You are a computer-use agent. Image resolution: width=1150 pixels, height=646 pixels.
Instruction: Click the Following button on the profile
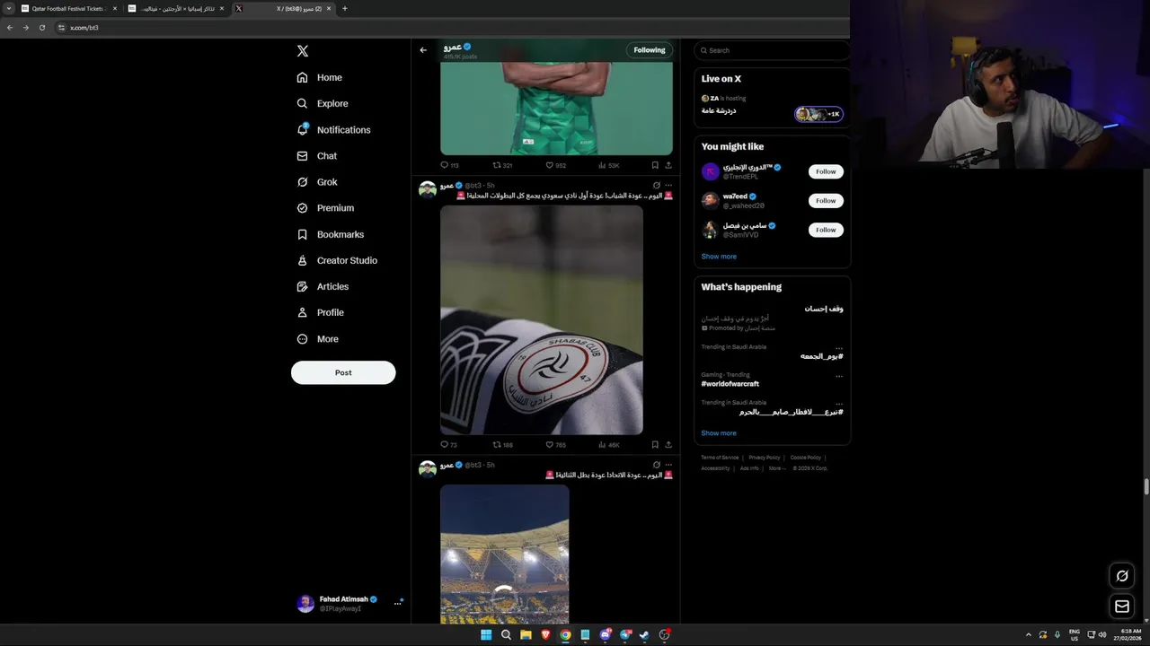650,50
